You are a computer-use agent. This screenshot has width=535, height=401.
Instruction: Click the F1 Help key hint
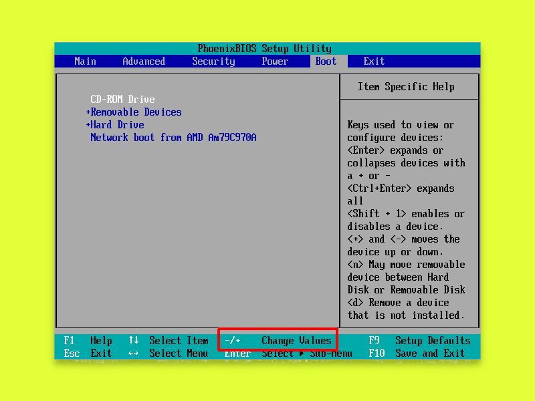coord(88,341)
